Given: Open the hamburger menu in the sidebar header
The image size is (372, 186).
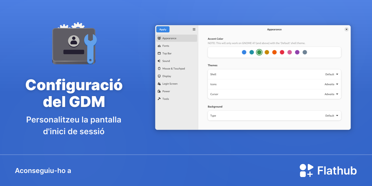Looking at the screenshot, I should pyautogui.click(x=194, y=29).
